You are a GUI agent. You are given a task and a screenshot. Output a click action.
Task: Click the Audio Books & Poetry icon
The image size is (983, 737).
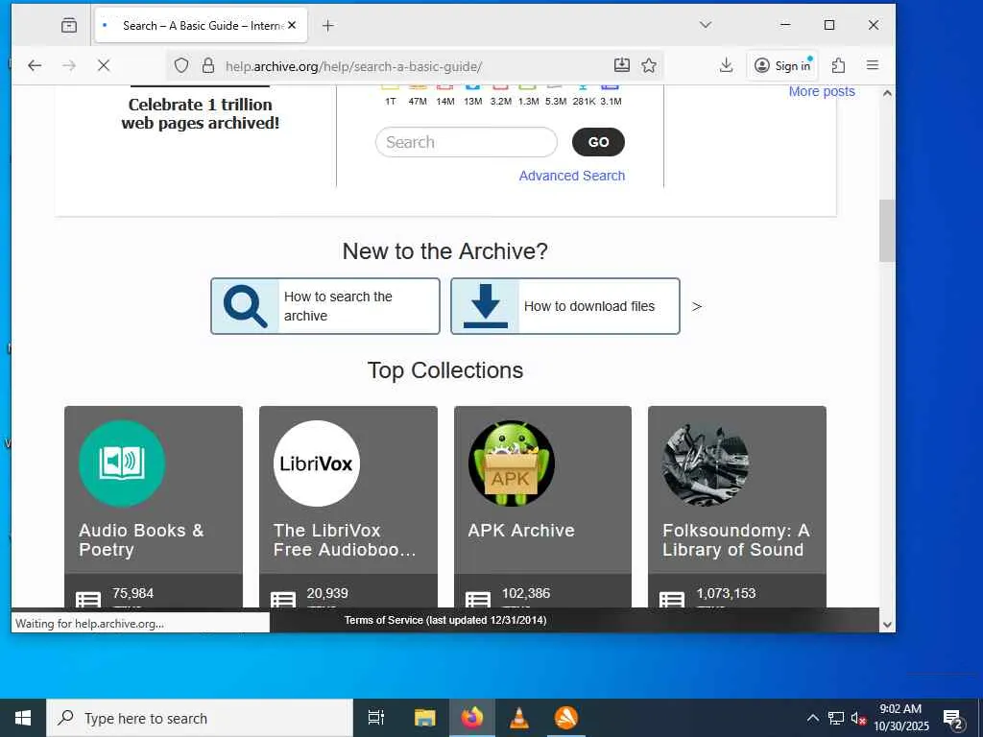[x=122, y=464]
